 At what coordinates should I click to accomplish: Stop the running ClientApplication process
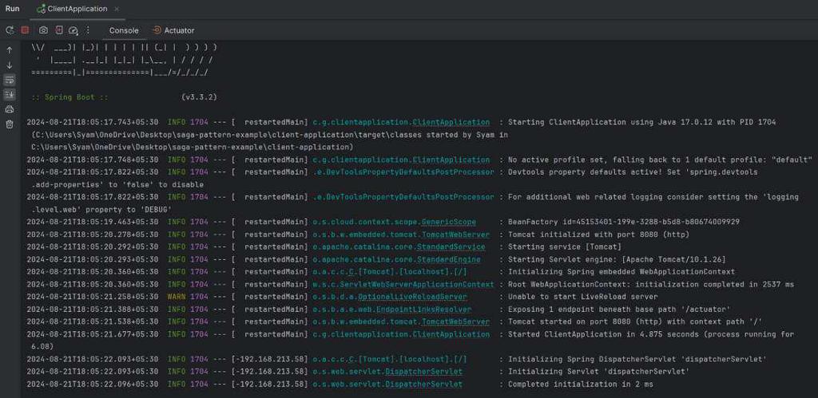(x=25, y=30)
